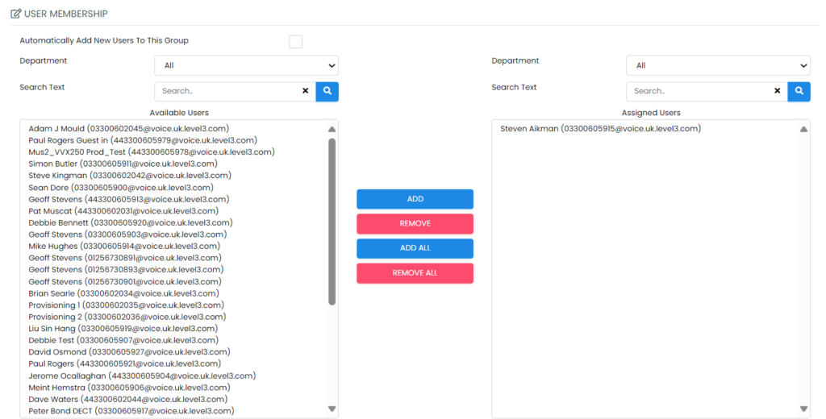The image size is (826, 419).
Task: Click the blue ADD button
Action: point(415,199)
